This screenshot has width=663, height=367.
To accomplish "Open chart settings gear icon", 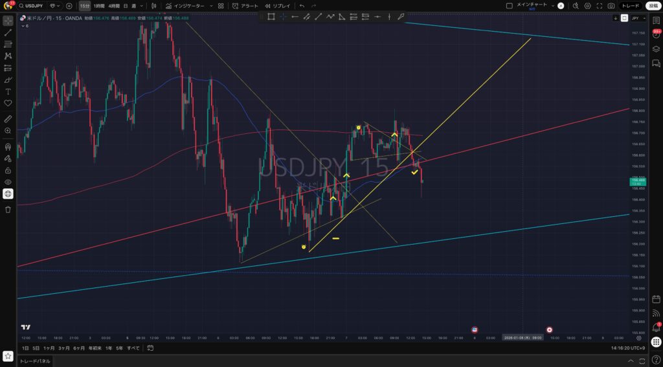I will pos(587,6).
